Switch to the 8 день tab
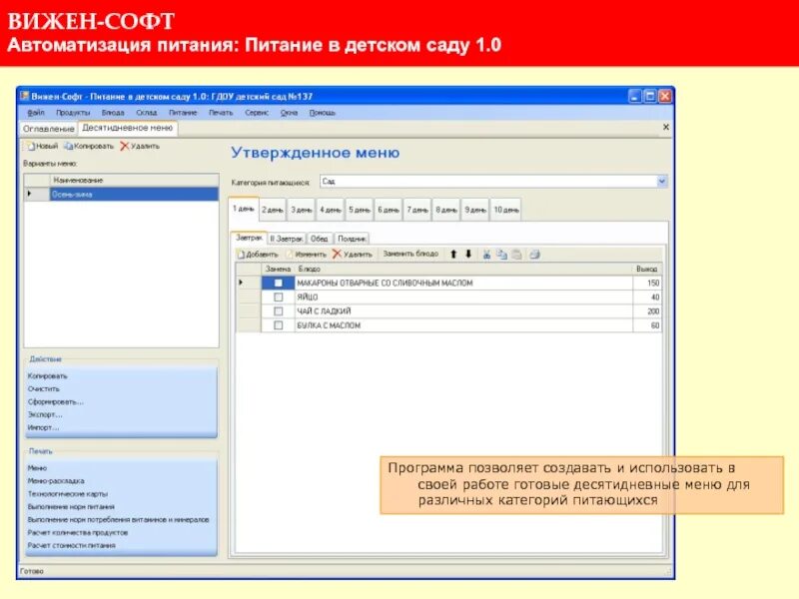 (445, 210)
